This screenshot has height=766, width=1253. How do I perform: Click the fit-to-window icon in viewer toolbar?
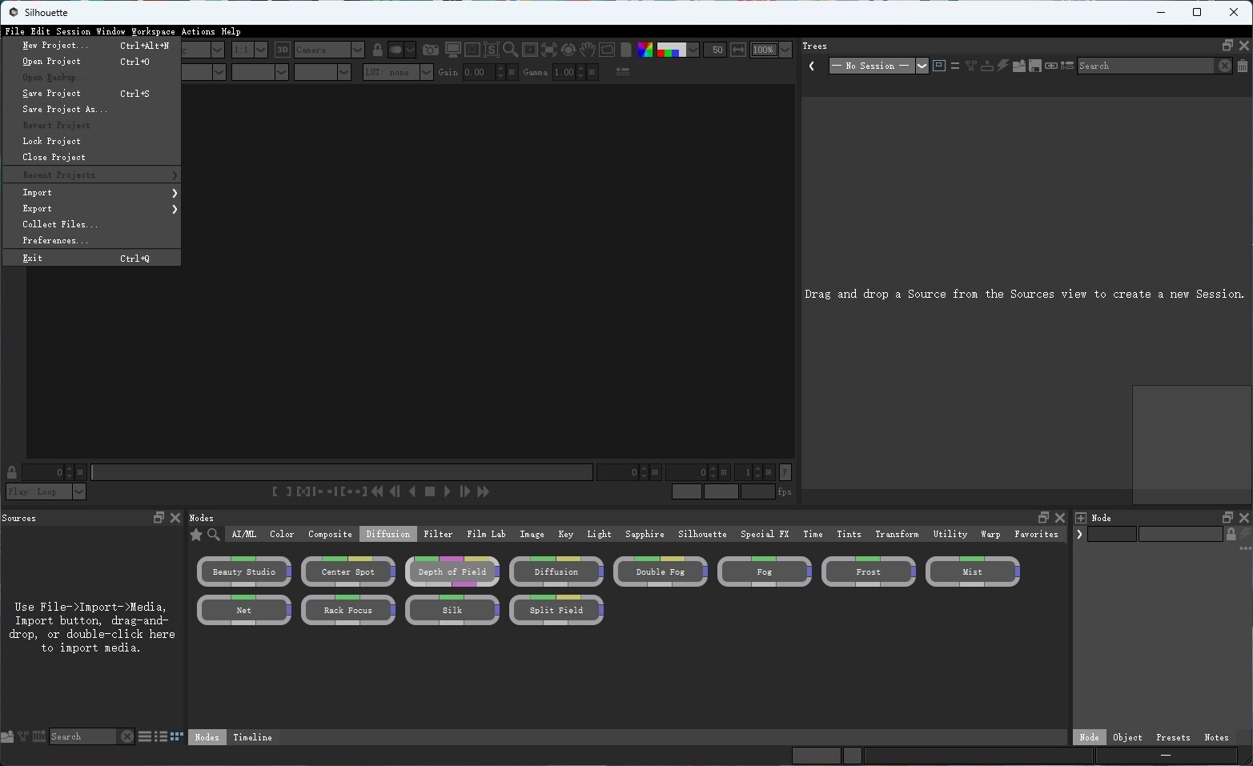click(548, 50)
